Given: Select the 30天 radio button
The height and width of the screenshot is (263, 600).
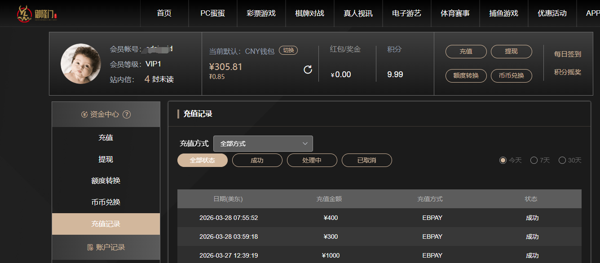Looking at the screenshot, I should click(x=562, y=160).
